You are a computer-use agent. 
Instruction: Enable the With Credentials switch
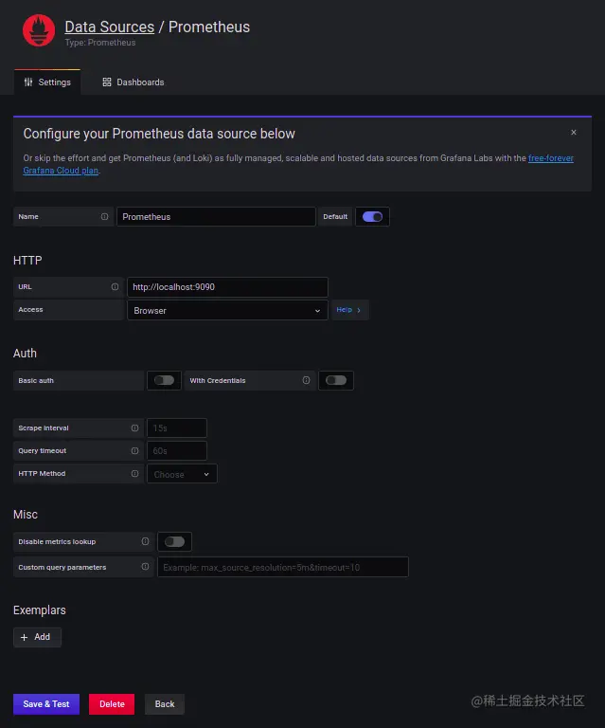(x=336, y=380)
